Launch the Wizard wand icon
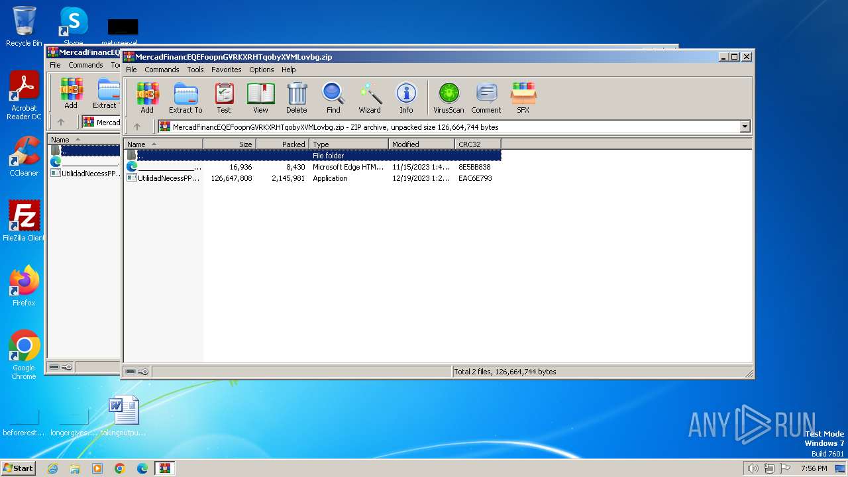 tap(370, 98)
